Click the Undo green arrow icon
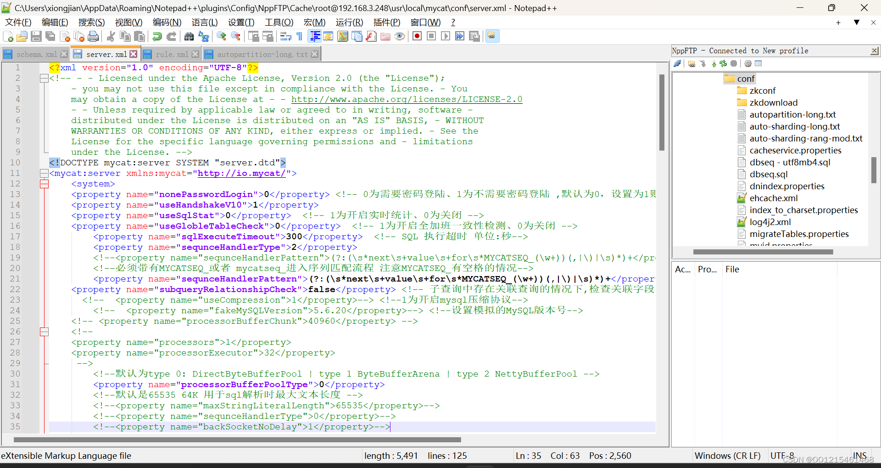 pos(157,36)
